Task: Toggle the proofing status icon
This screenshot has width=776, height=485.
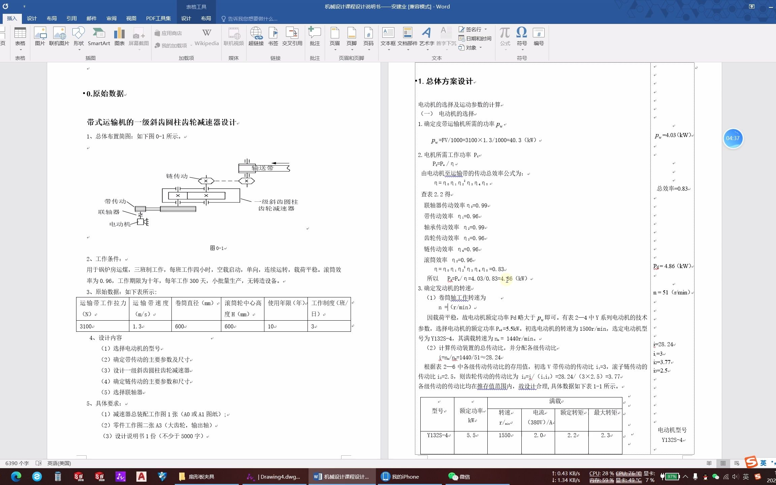Action: coord(39,463)
